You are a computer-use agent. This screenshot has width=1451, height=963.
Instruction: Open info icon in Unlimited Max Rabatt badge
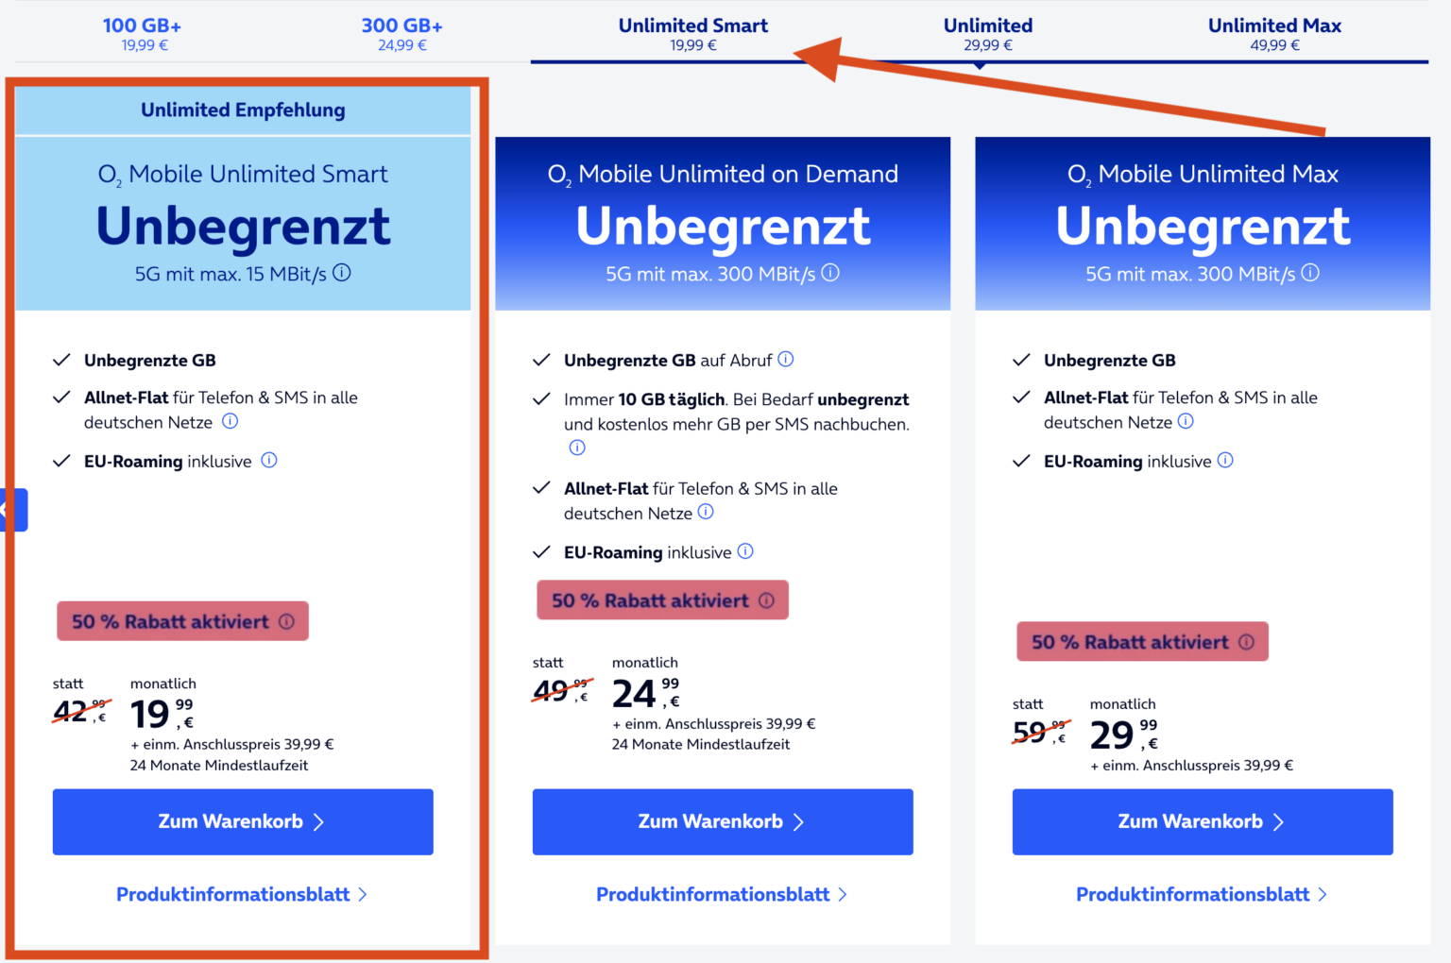click(1248, 641)
